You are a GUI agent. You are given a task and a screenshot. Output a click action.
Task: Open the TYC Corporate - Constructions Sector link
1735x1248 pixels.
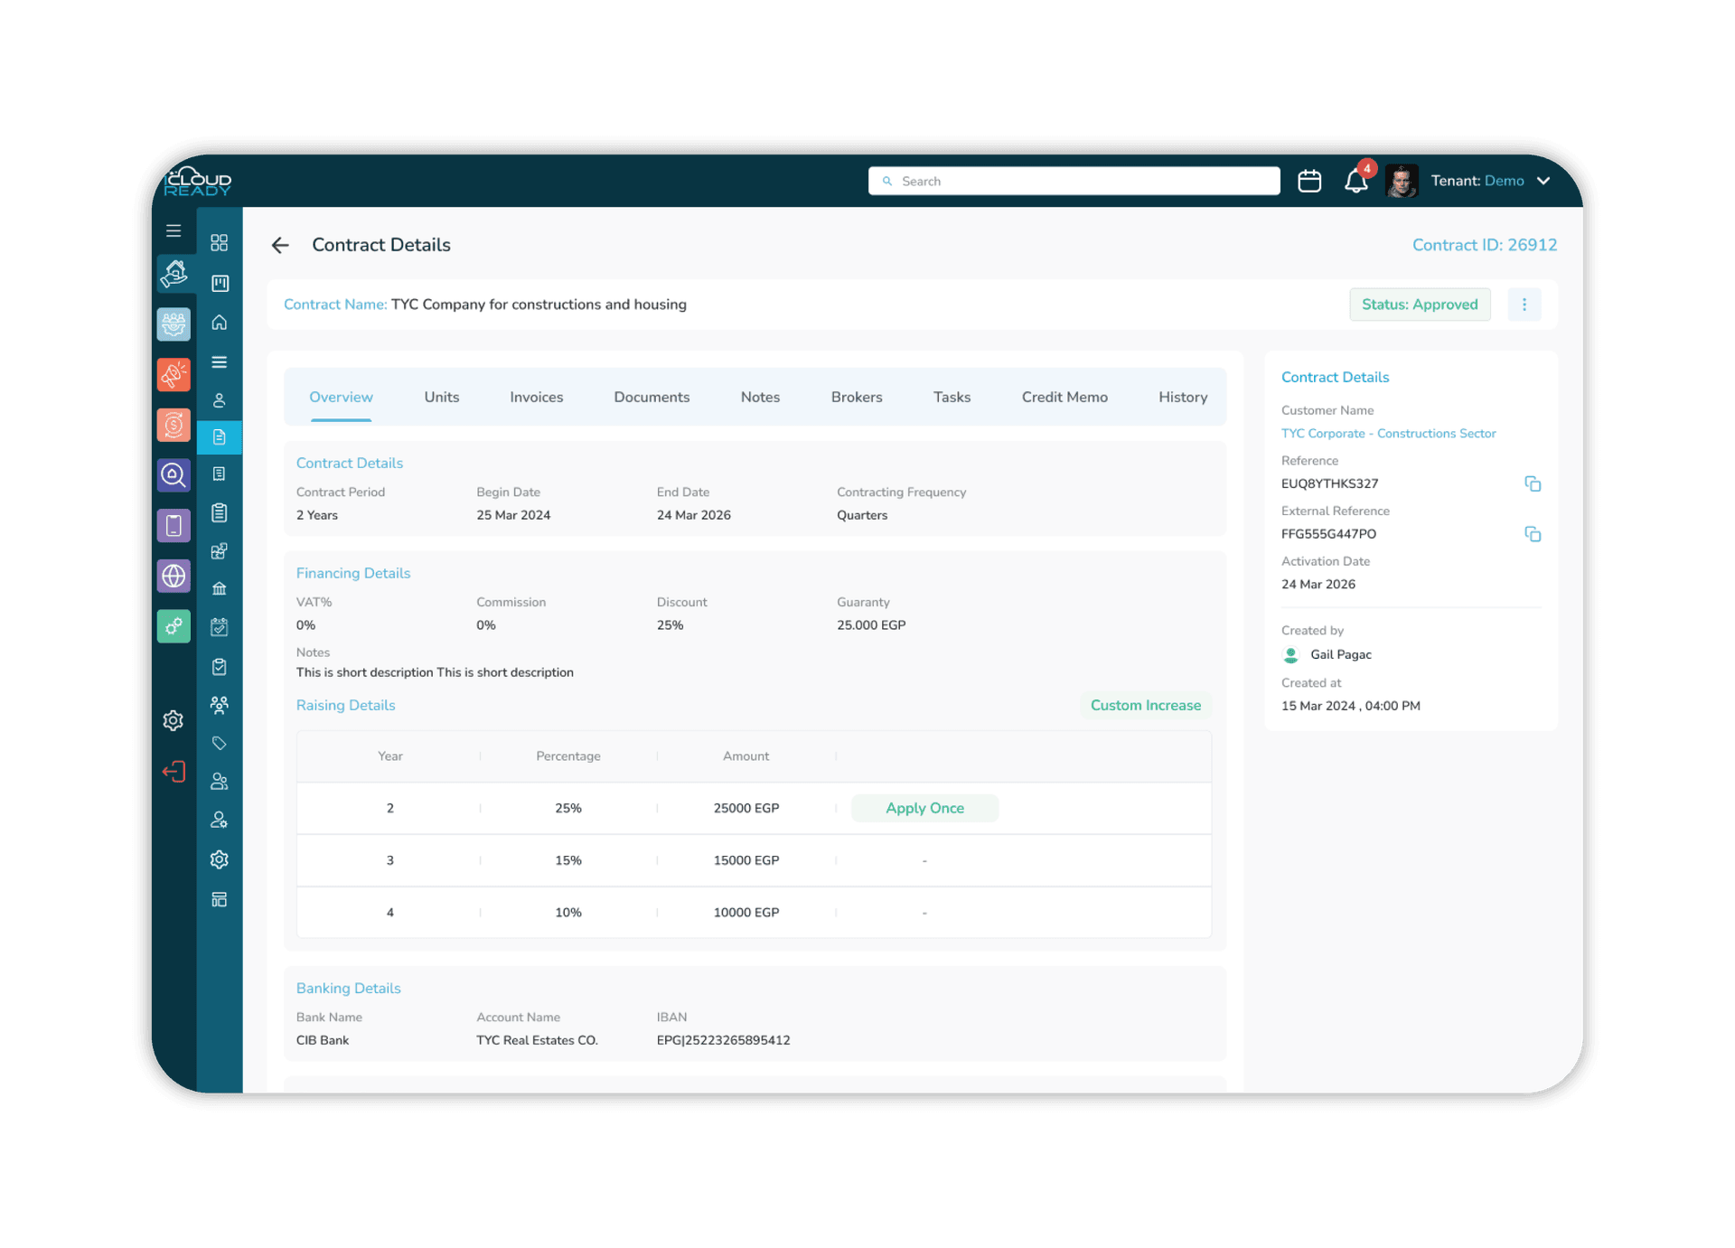point(1388,433)
